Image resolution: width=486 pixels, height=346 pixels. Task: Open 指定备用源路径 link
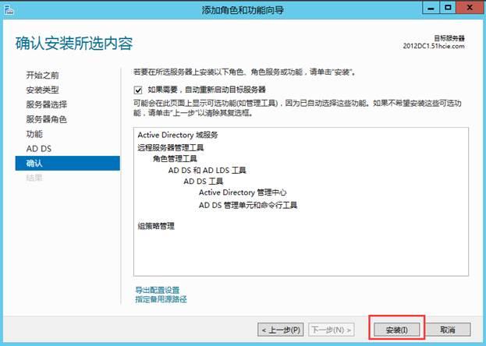point(161,299)
